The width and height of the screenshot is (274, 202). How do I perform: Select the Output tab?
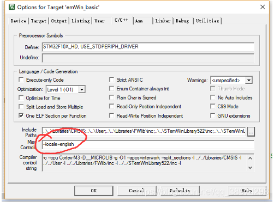(x=59, y=21)
